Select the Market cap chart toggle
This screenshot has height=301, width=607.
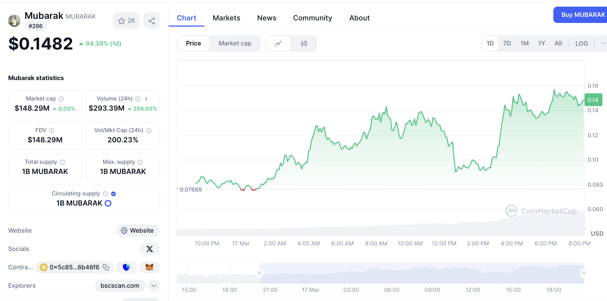click(x=235, y=43)
